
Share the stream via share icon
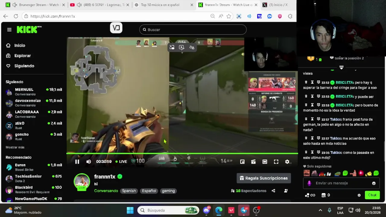pyautogui.click(x=273, y=191)
